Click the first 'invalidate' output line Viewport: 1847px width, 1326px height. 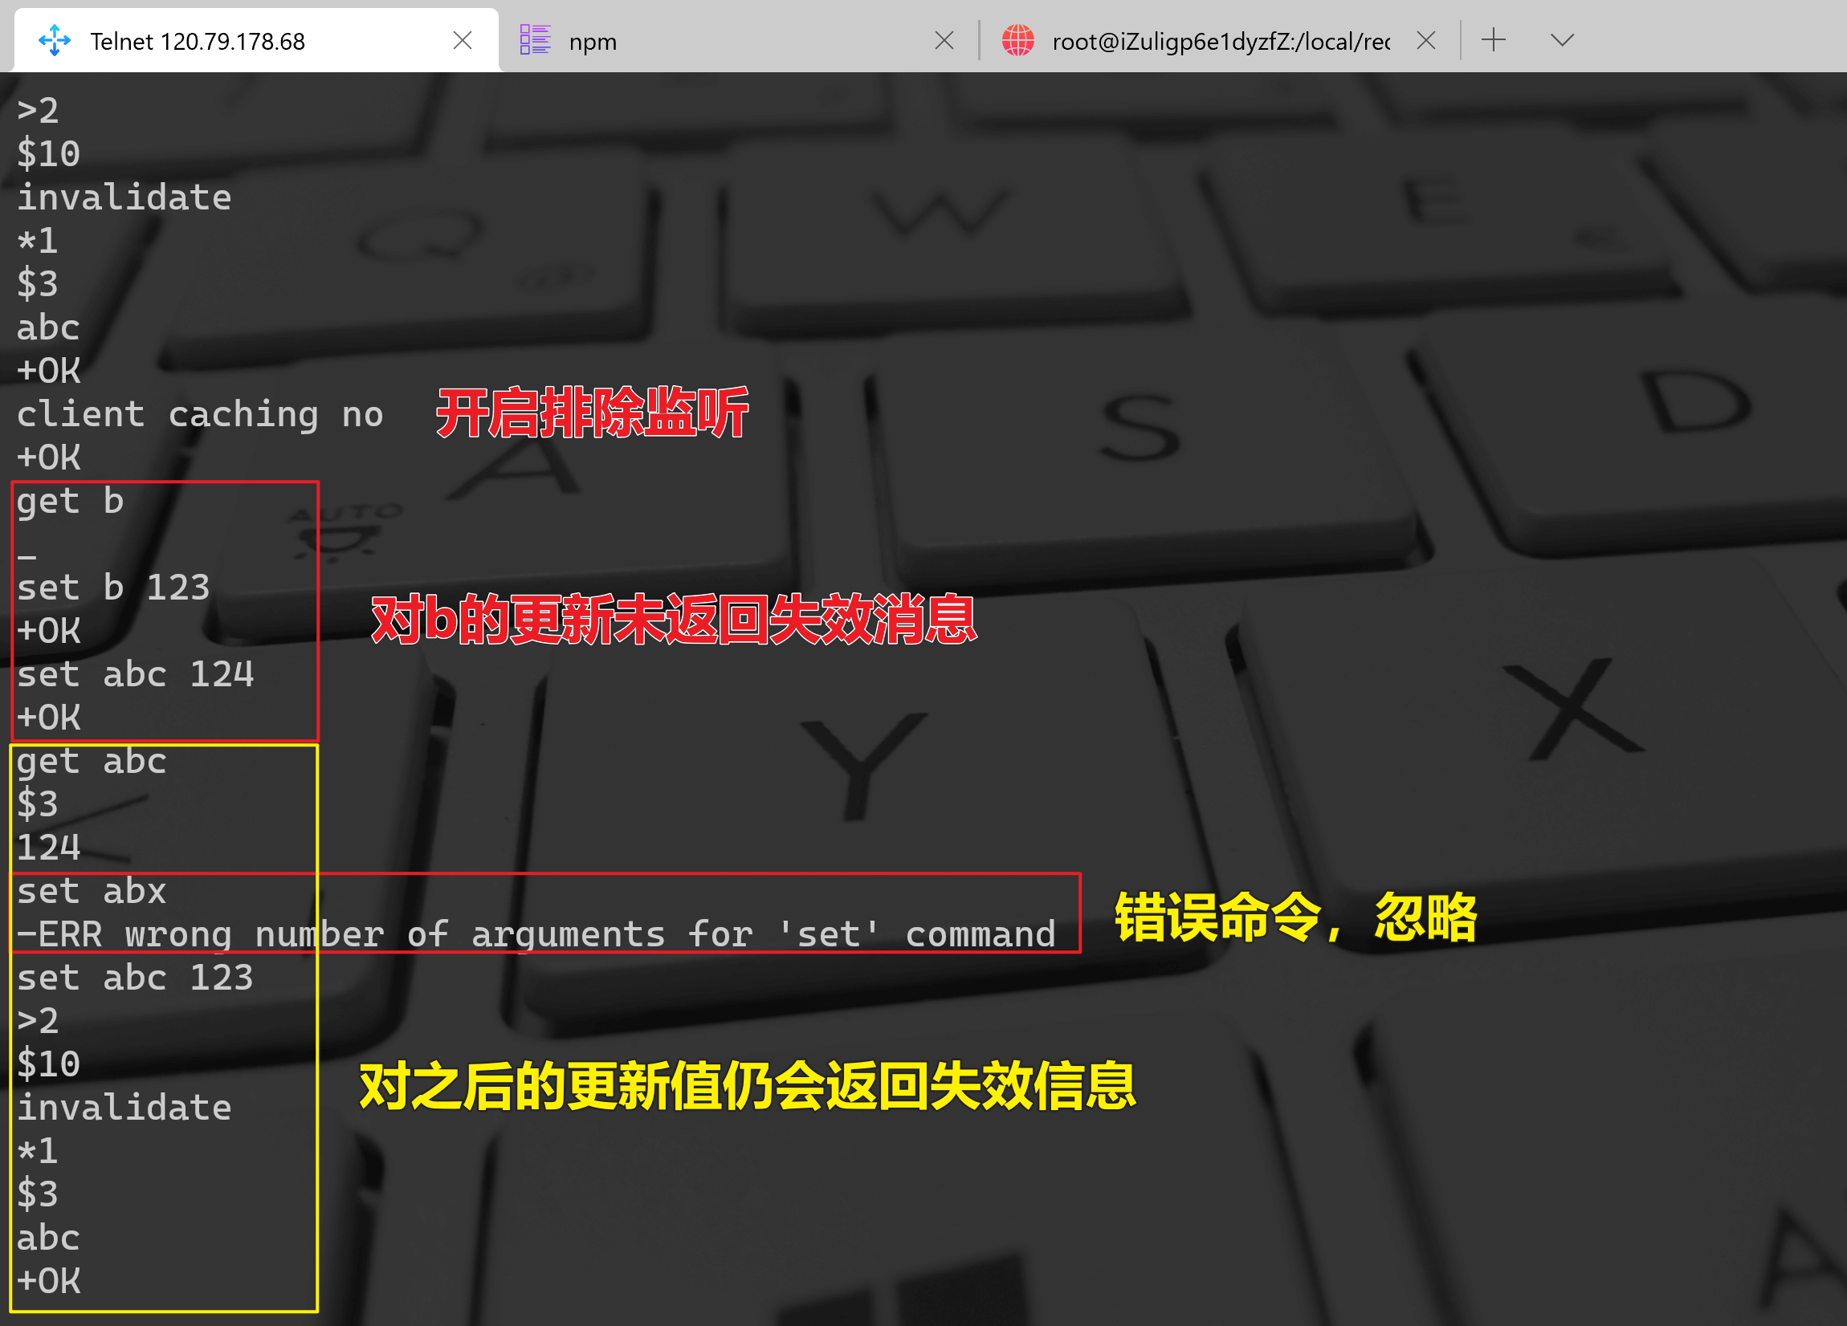coord(124,197)
